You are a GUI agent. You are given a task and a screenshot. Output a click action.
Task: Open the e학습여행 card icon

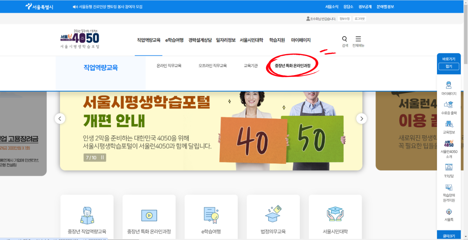211,215
